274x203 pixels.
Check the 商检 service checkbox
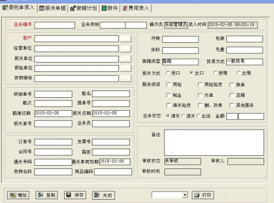(169, 84)
